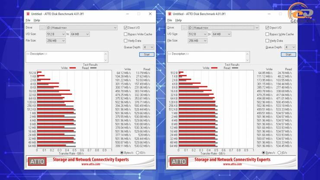Click the ATTO logo in right window banner

pos(179,162)
